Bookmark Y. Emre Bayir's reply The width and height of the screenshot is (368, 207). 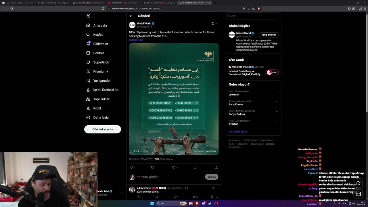click(x=212, y=197)
